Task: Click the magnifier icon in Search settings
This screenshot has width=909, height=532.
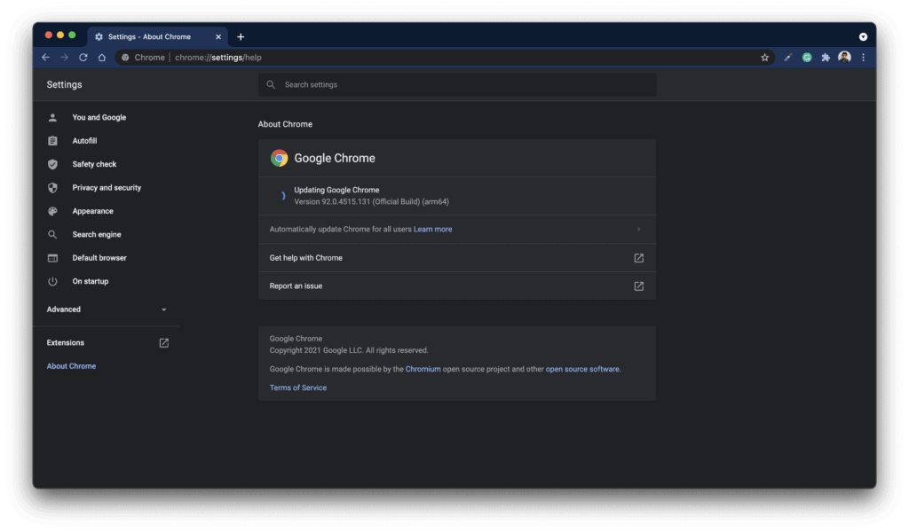Action: pos(271,84)
